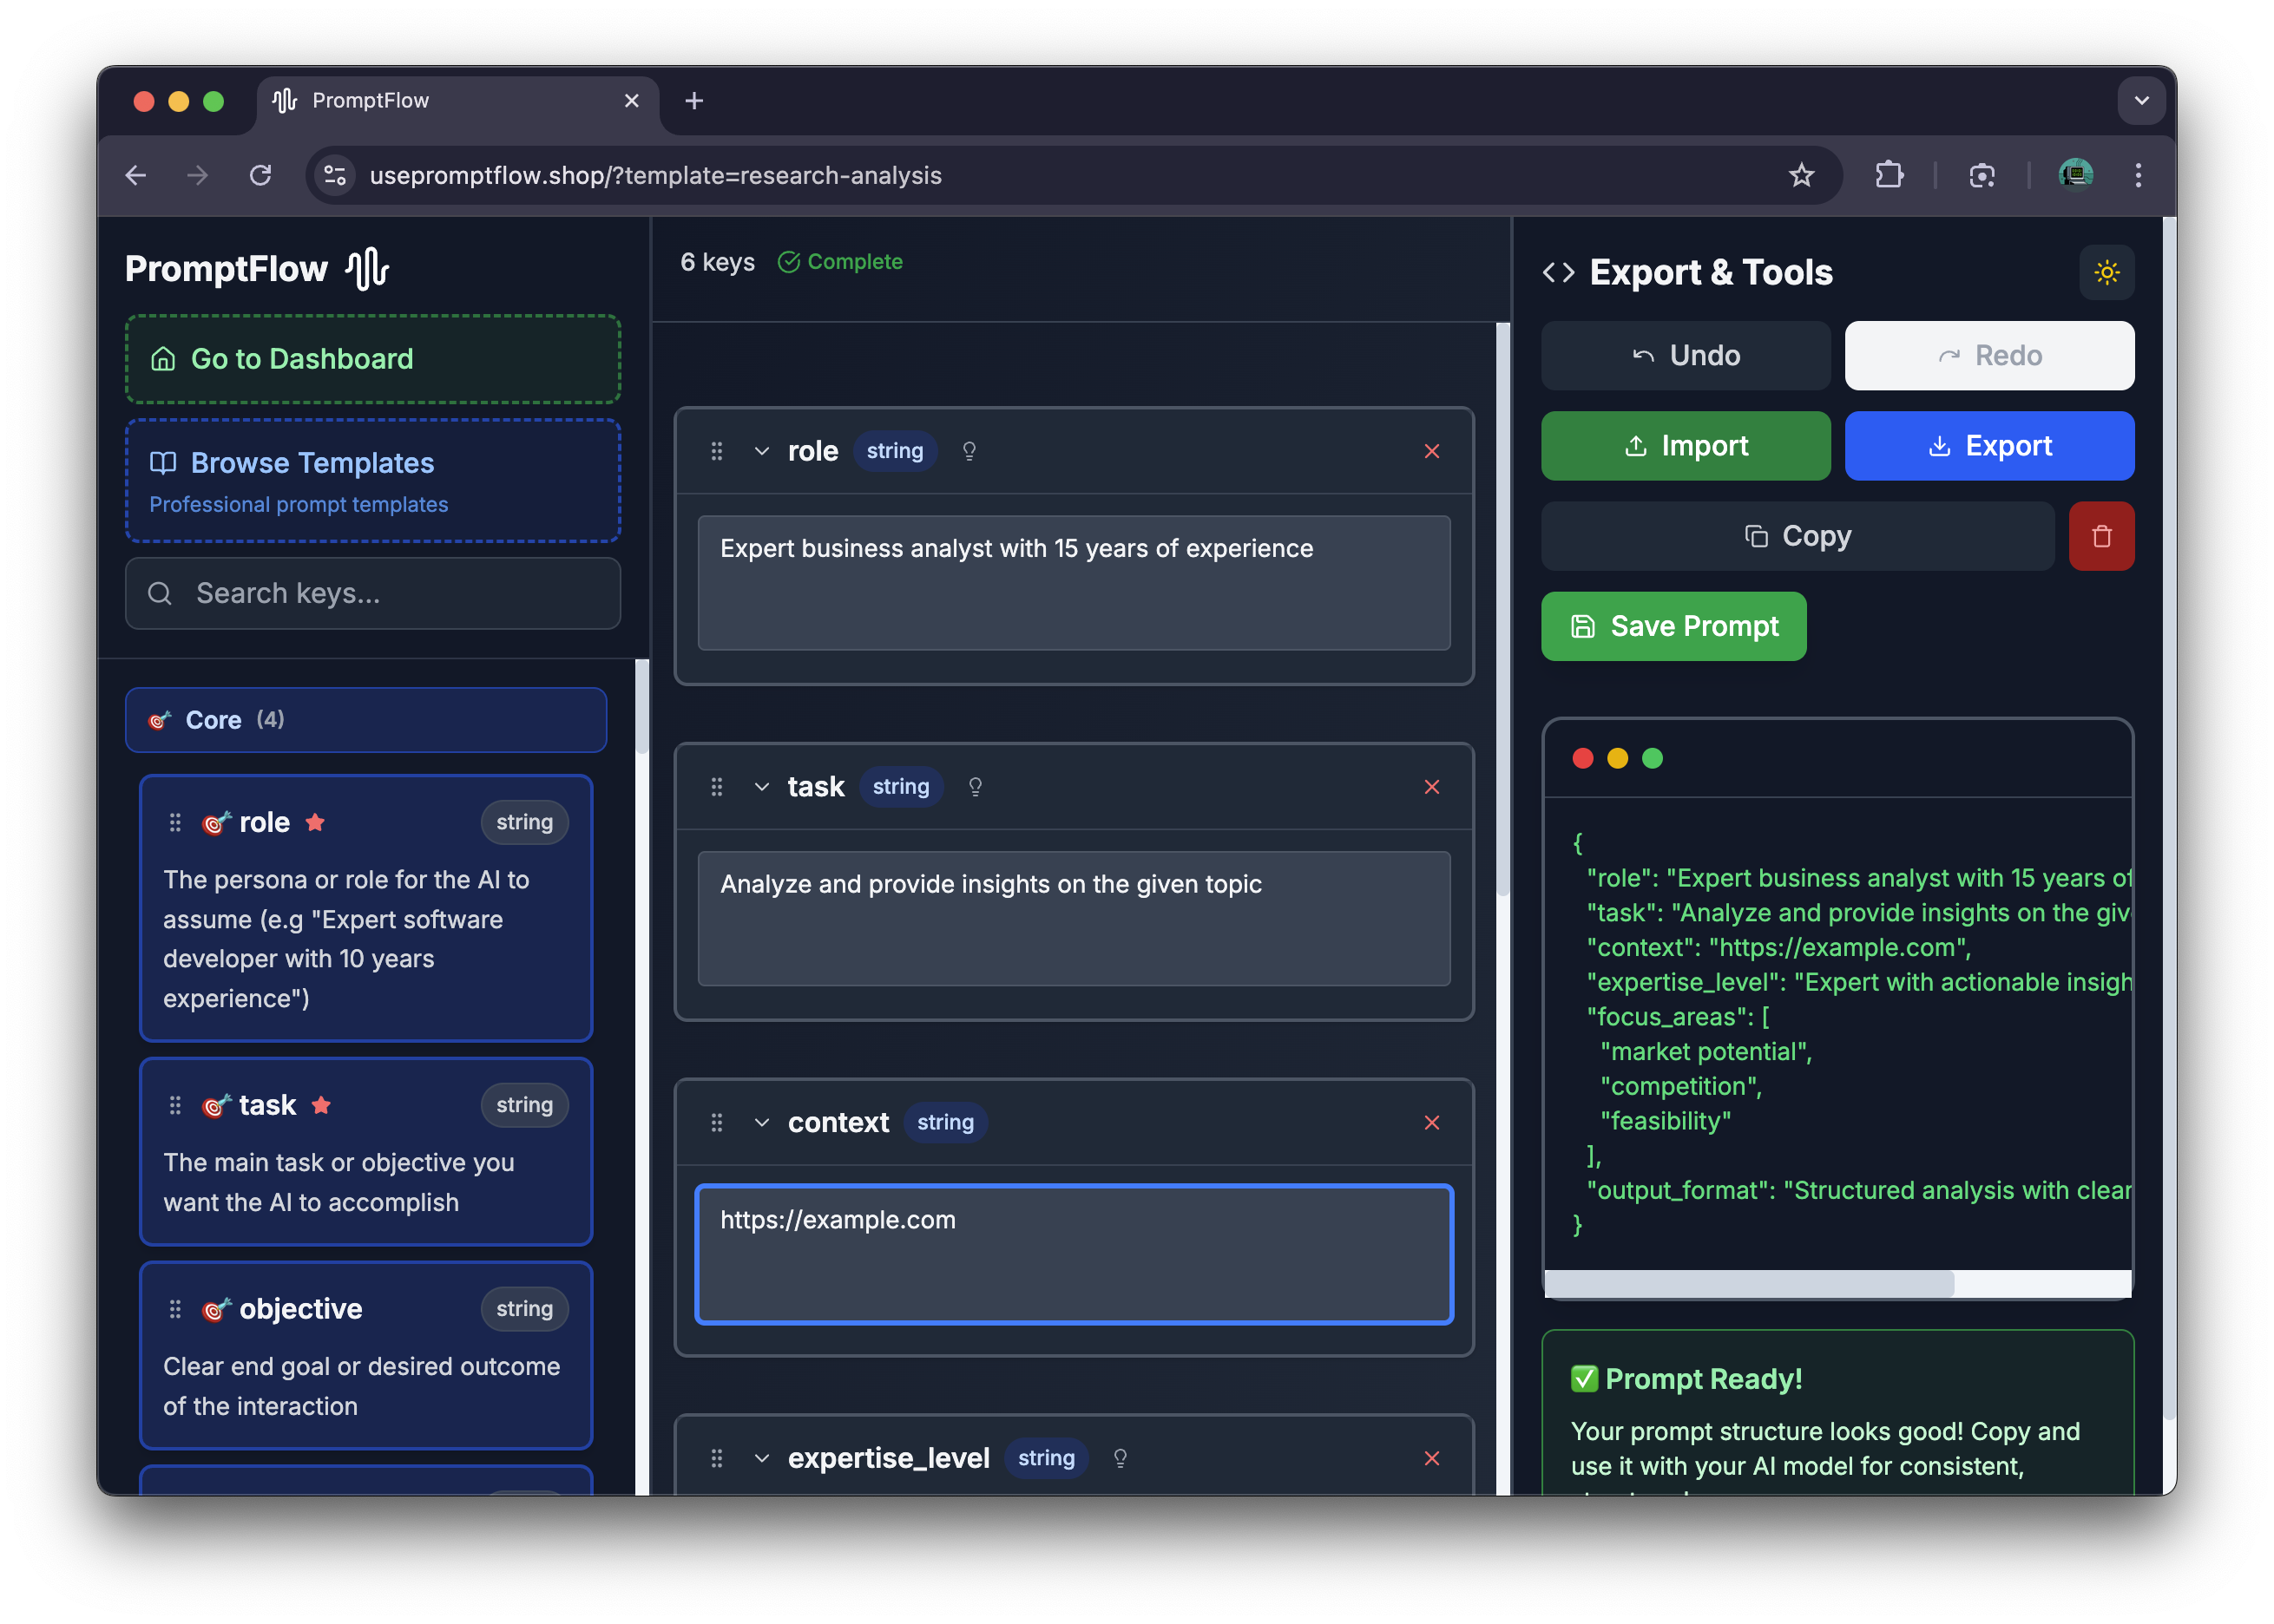2274x1624 pixels.
Task: Collapse the role key section chevron
Action: tap(761, 451)
